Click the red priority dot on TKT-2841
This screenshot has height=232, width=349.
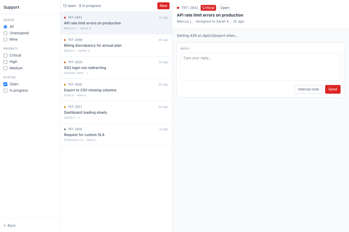click(x=64, y=17)
